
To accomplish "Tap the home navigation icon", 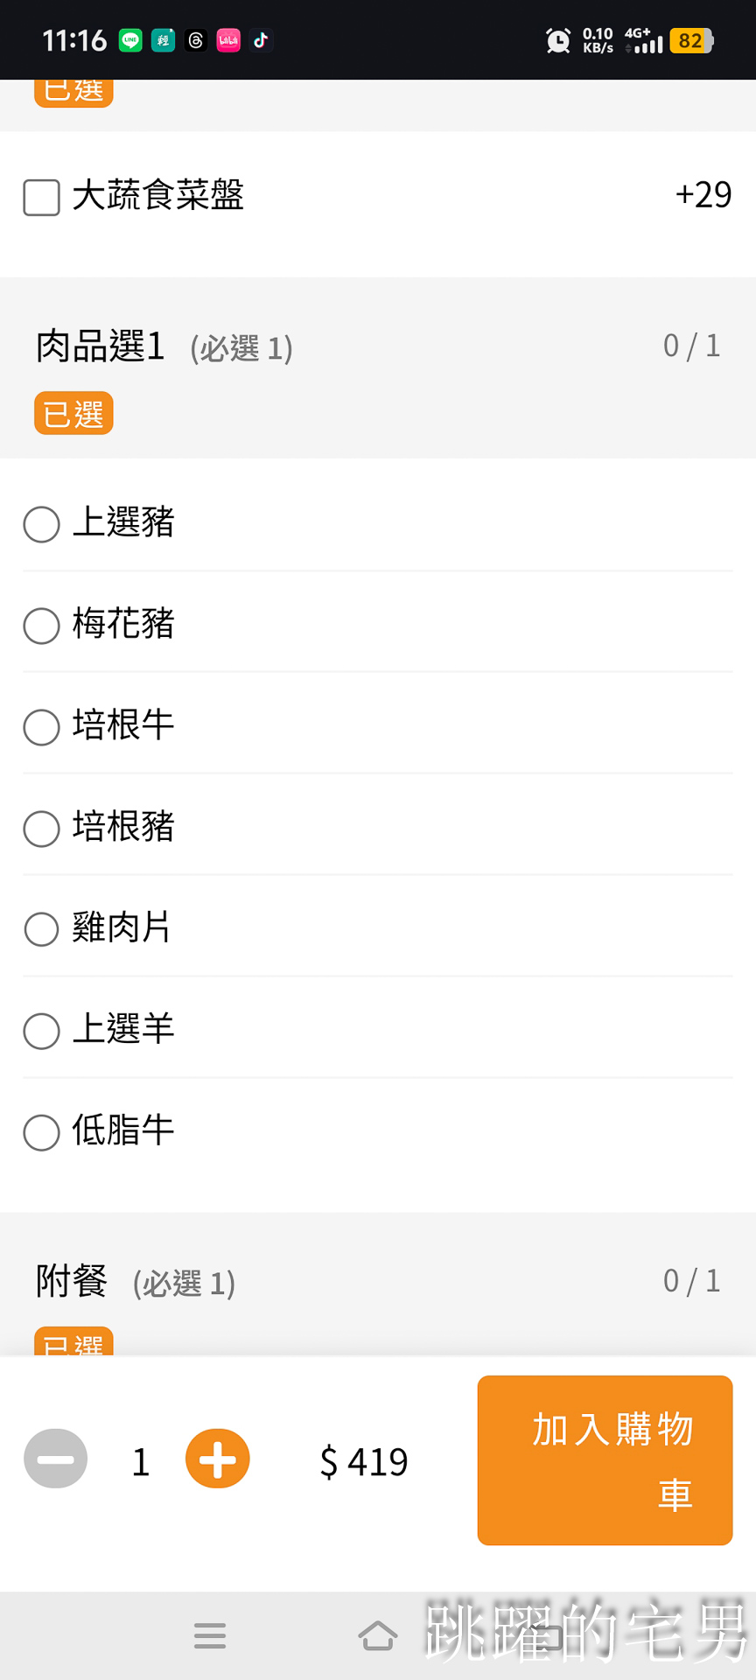I will coord(378,1635).
